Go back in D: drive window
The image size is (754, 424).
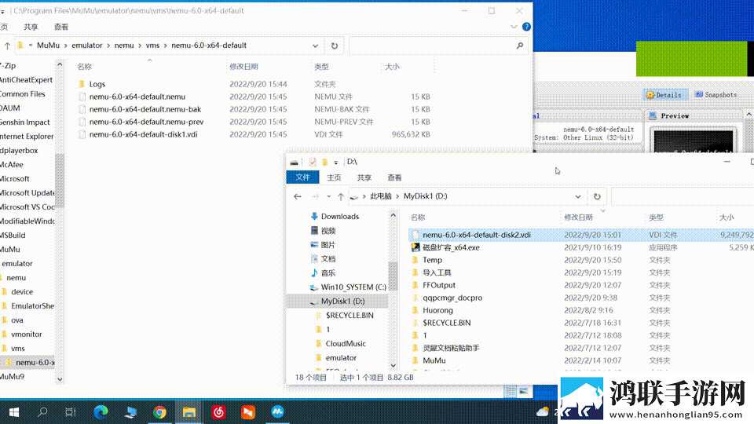point(298,196)
